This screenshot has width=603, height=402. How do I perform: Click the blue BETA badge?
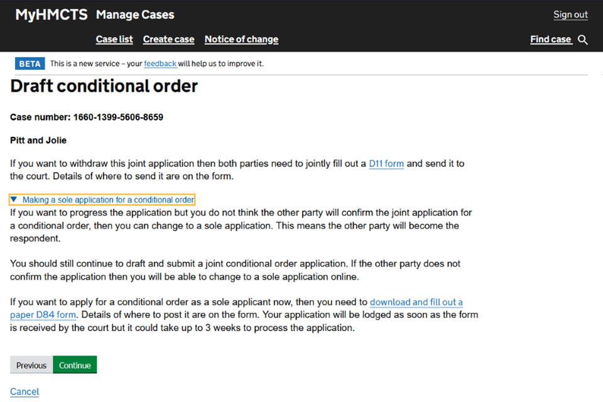pyautogui.click(x=30, y=63)
